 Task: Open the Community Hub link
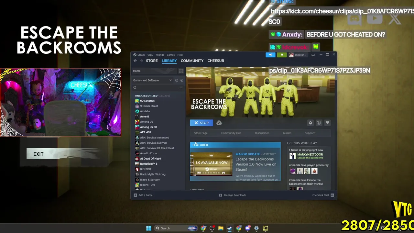[231, 133]
